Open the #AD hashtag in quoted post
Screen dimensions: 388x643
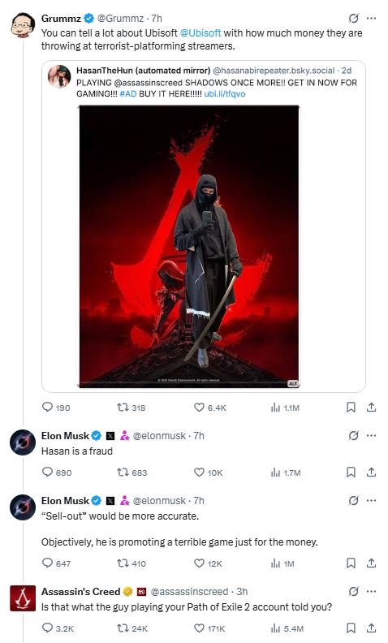pos(128,93)
